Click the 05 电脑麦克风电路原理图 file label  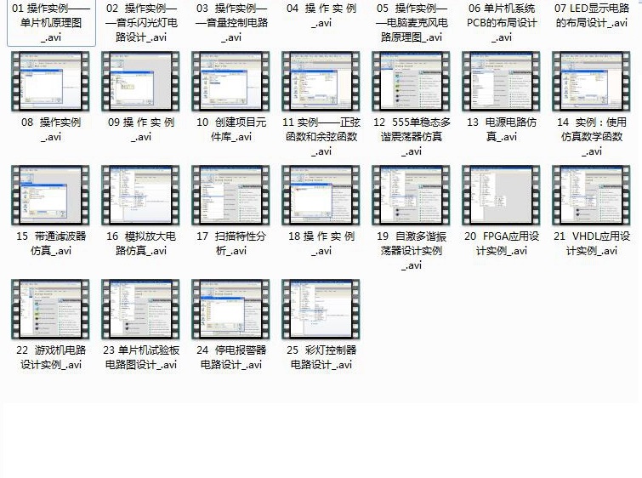(411, 23)
